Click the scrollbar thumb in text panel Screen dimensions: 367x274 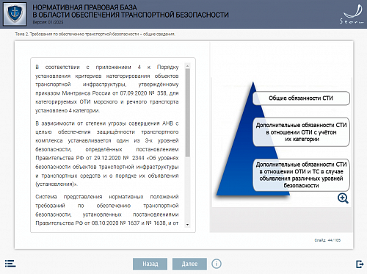(188, 112)
